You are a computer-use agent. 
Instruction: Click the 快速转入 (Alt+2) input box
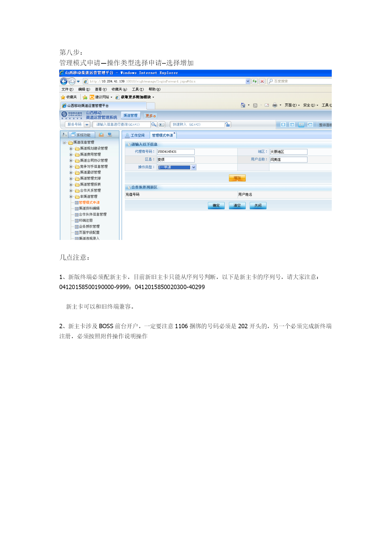[x=198, y=125]
